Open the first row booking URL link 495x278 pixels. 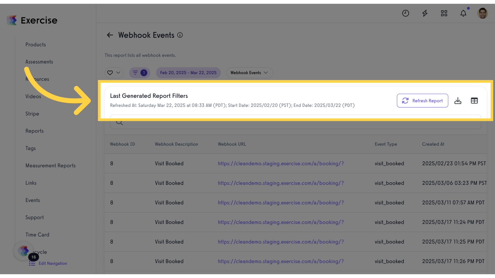point(281,163)
